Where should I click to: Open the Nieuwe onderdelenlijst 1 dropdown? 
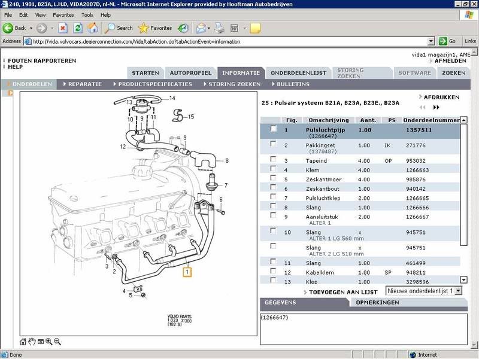tap(458, 291)
